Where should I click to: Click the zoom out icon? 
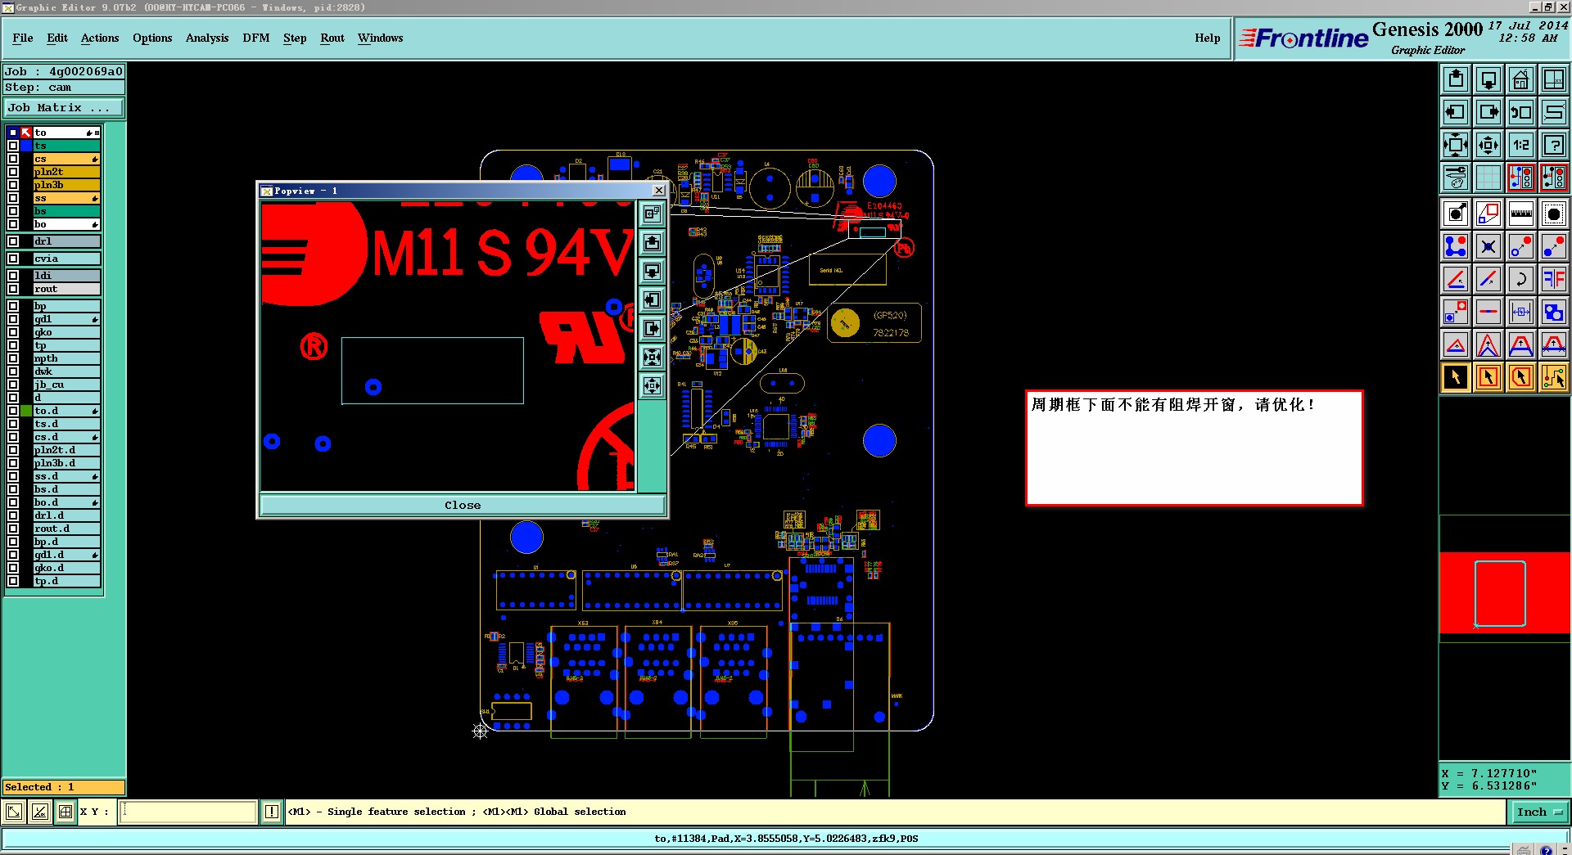tap(1488, 145)
